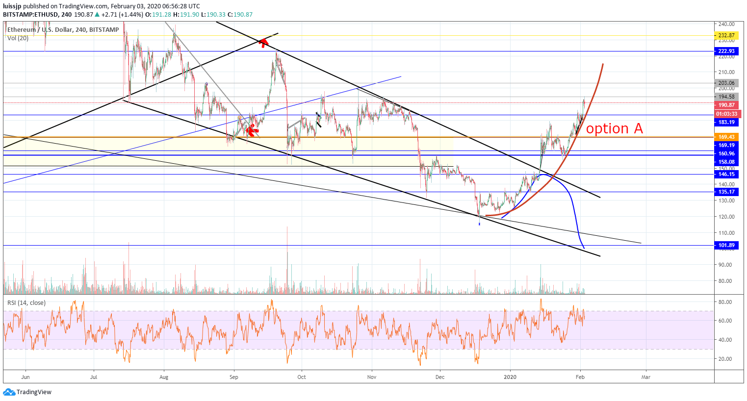Screen dimensions: 747x401
Task: Click the Oct label on time axis
Action: 302,377
